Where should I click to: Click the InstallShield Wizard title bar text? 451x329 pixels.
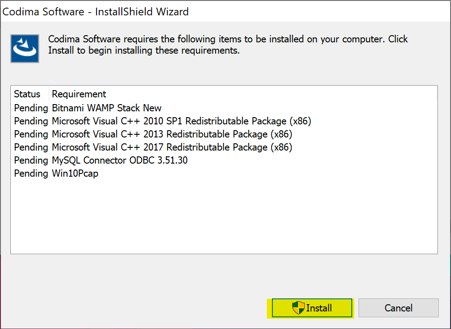coord(96,12)
